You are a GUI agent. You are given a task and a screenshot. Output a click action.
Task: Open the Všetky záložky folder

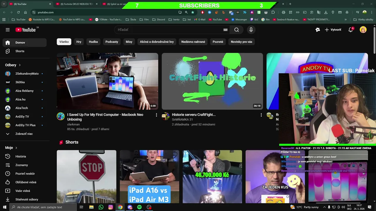(x=363, y=20)
